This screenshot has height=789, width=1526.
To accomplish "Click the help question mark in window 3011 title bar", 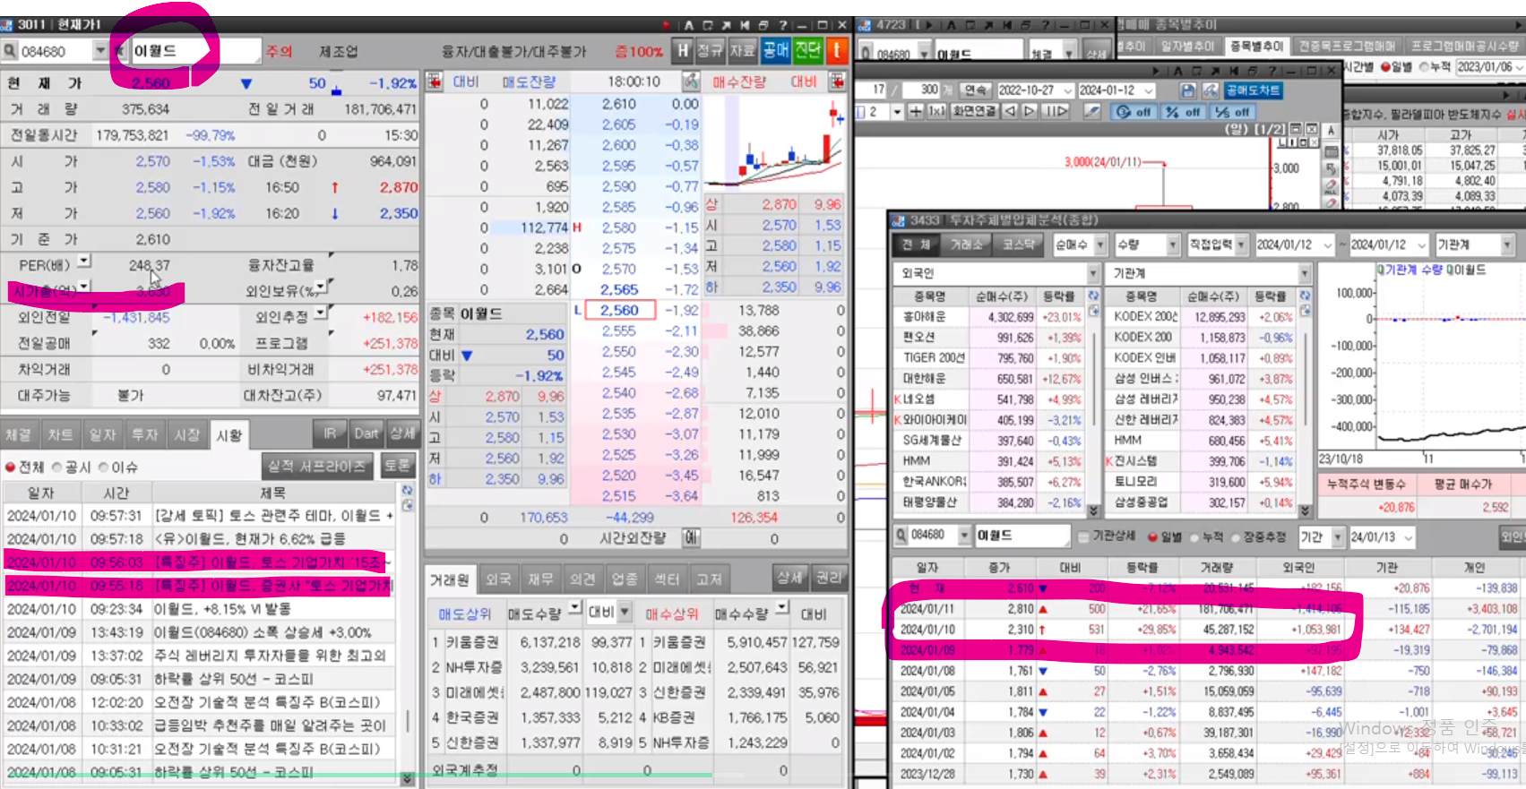I will (x=782, y=25).
